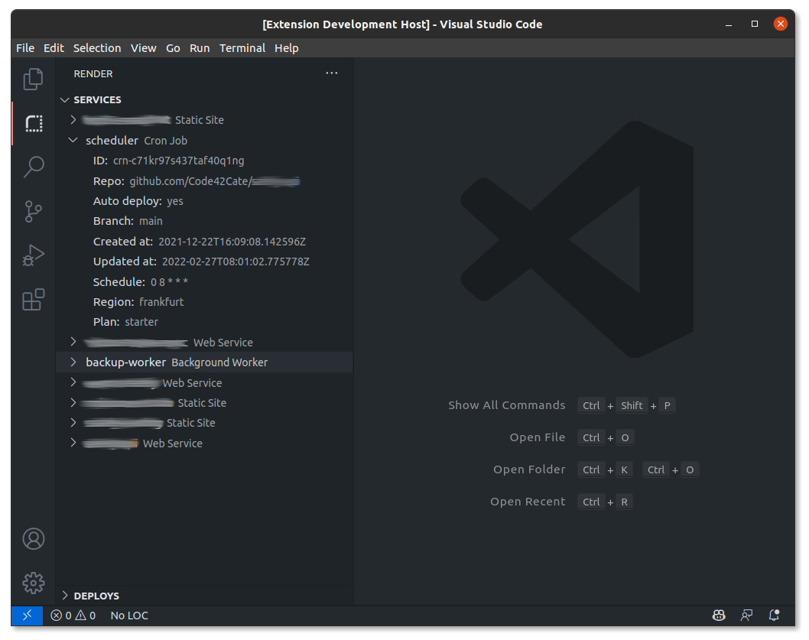
Task: Close the Visual Studio Code window
Action: (780, 24)
